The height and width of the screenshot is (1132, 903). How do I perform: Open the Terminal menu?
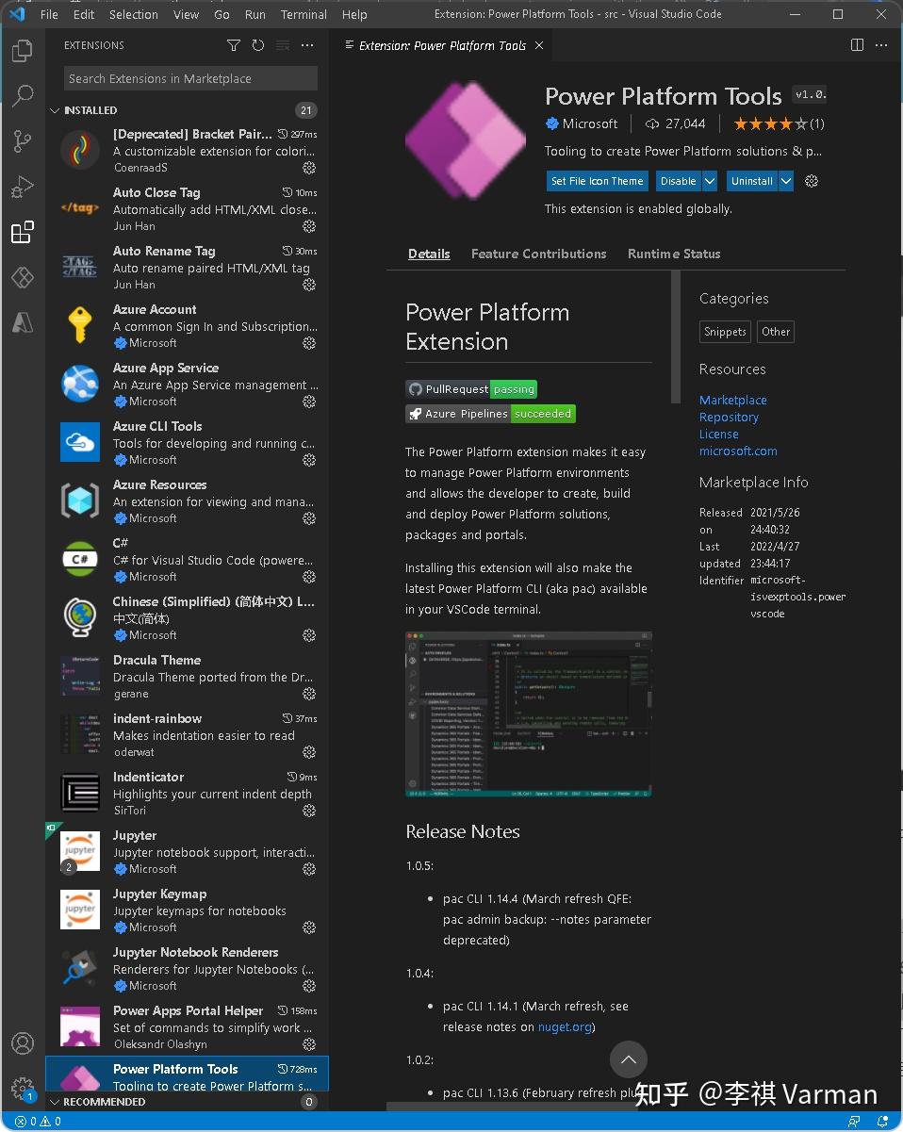(x=304, y=14)
